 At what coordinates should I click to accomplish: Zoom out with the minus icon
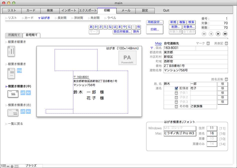[8, 166]
